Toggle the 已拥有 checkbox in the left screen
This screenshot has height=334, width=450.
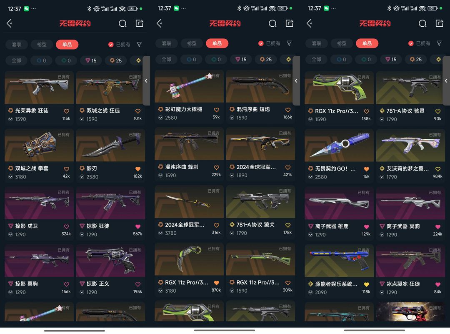point(120,44)
